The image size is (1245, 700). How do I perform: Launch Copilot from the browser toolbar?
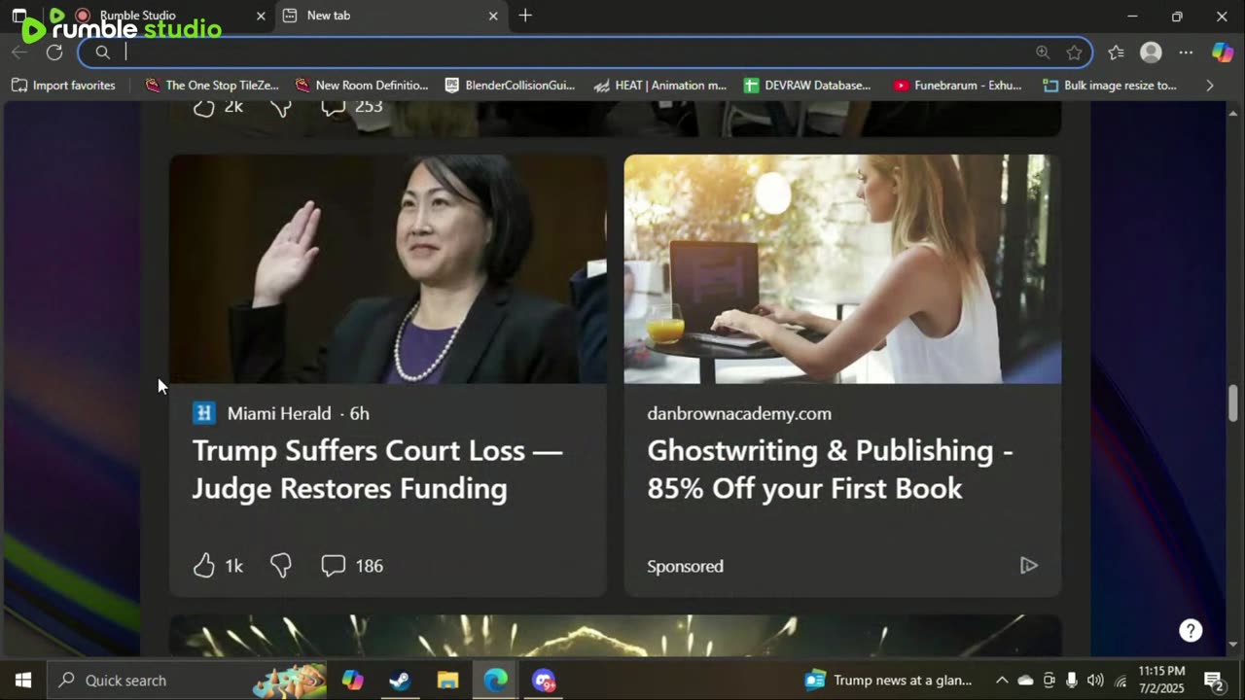click(x=1223, y=52)
